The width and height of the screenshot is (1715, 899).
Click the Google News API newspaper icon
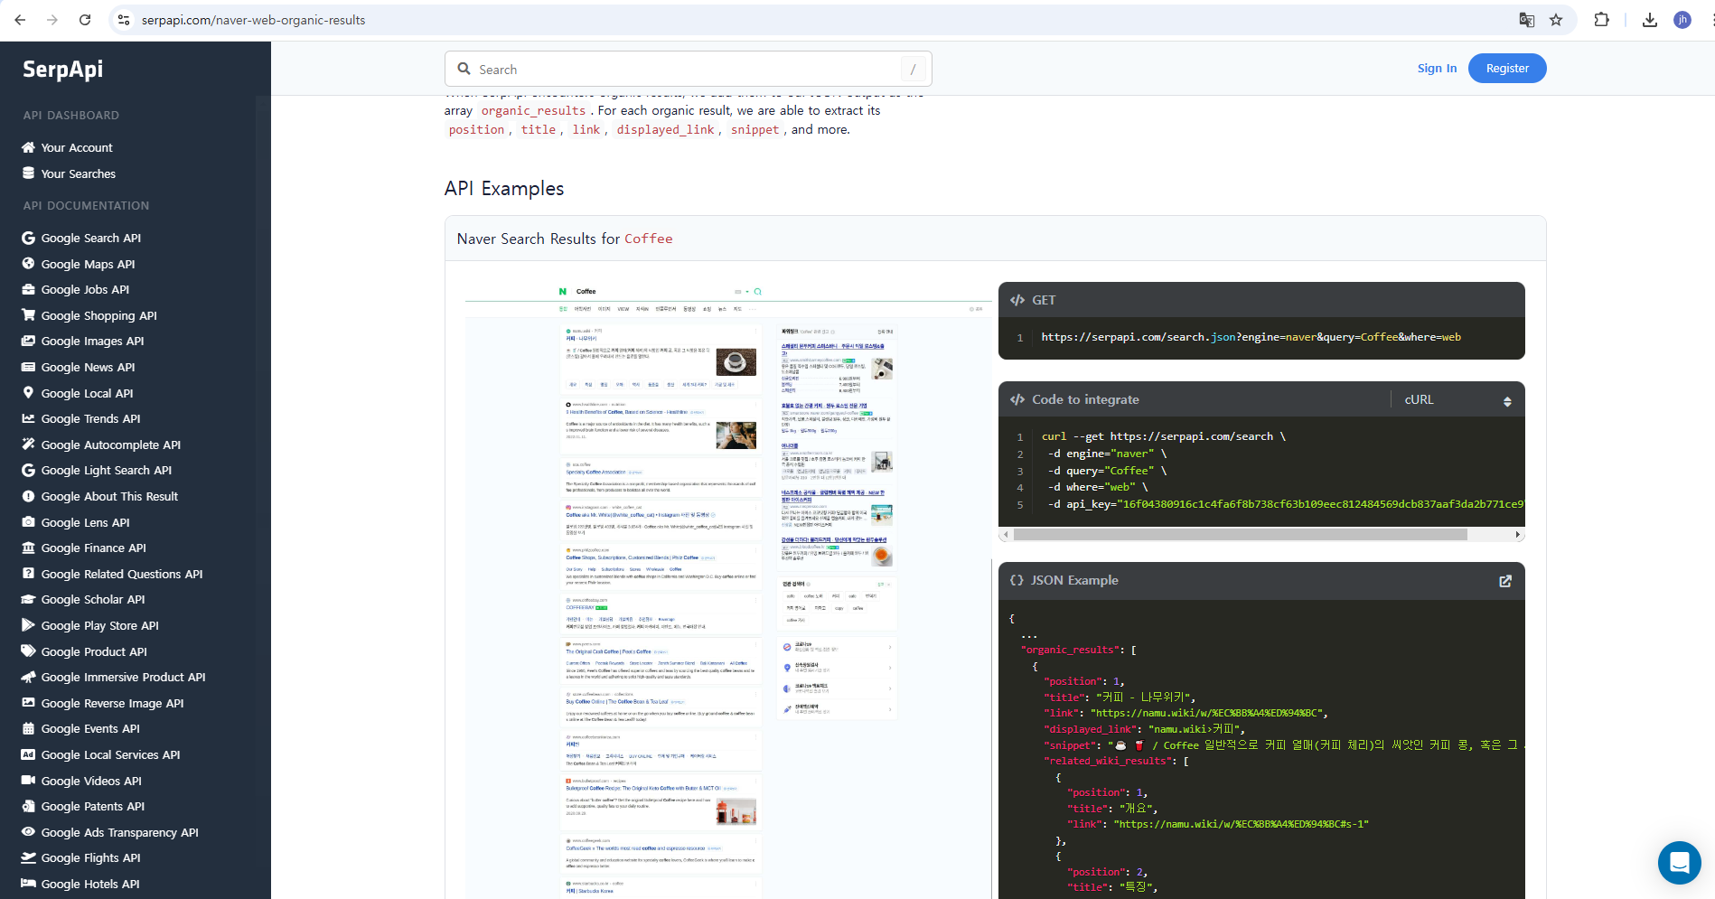29,367
